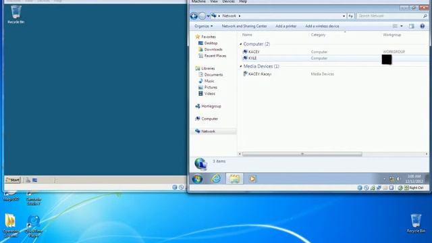Viewport: 432px width, 243px height.
Task: Click the WORKGROUP cell in KACEY row
Action: [x=394, y=52]
